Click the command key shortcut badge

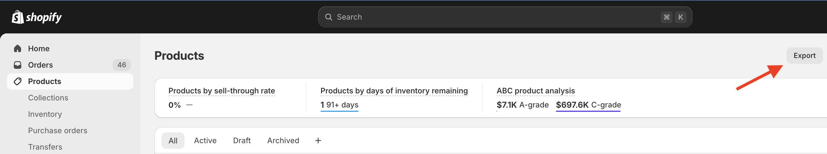coord(666,17)
